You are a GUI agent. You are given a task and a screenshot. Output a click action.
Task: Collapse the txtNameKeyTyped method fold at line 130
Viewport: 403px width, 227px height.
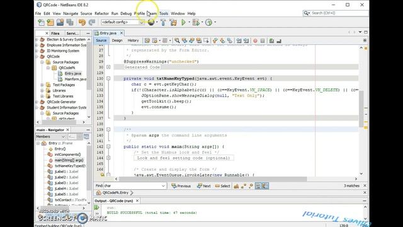(x=108, y=78)
